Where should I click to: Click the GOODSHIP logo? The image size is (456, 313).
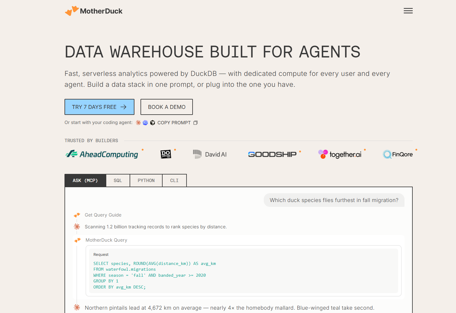pos(272,154)
